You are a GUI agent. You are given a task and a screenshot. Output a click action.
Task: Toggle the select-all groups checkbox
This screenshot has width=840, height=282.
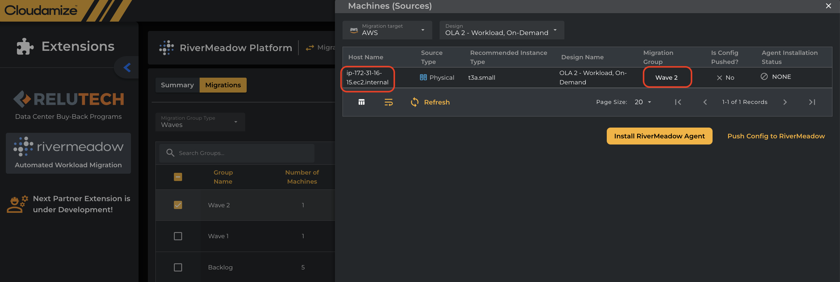pyautogui.click(x=178, y=177)
